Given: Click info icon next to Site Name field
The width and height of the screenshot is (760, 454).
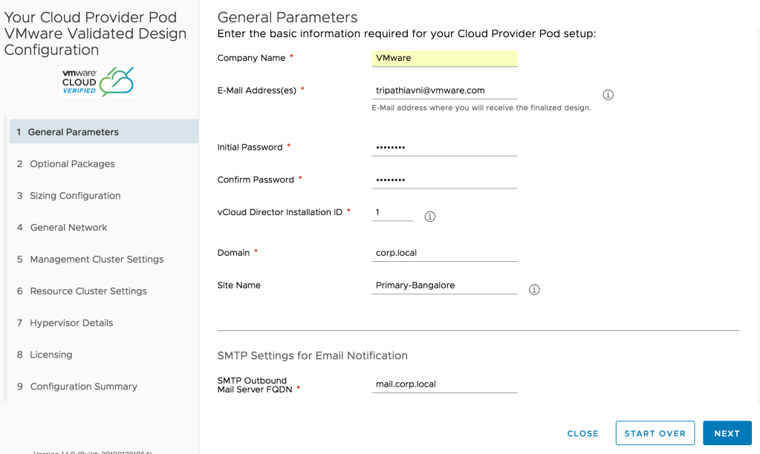Looking at the screenshot, I should coord(534,289).
